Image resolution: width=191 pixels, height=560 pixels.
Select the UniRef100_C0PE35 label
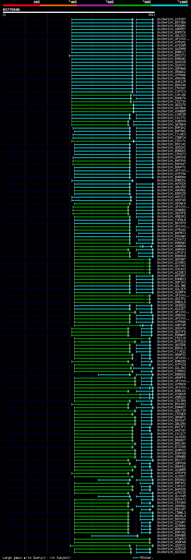[x=171, y=115]
